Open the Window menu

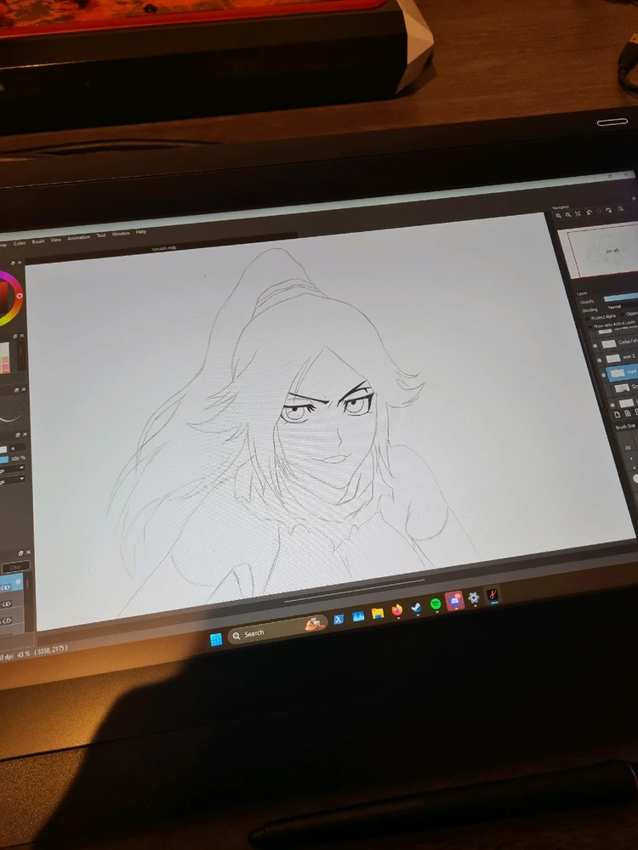click(x=121, y=234)
